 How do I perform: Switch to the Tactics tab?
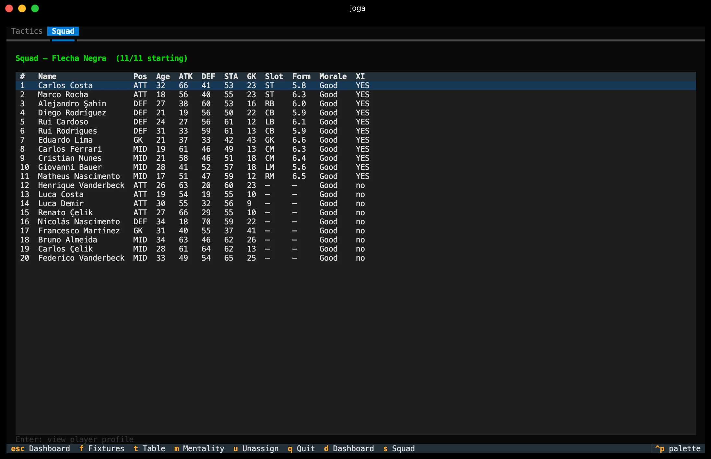pos(27,31)
